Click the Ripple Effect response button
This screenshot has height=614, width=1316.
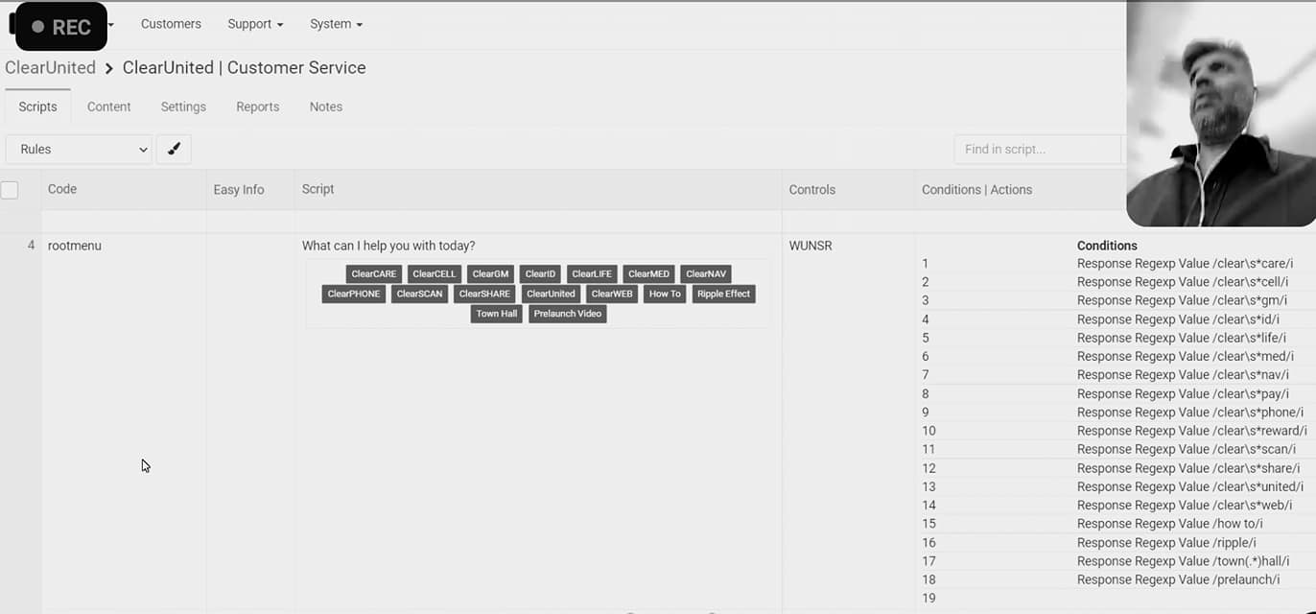click(x=723, y=294)
